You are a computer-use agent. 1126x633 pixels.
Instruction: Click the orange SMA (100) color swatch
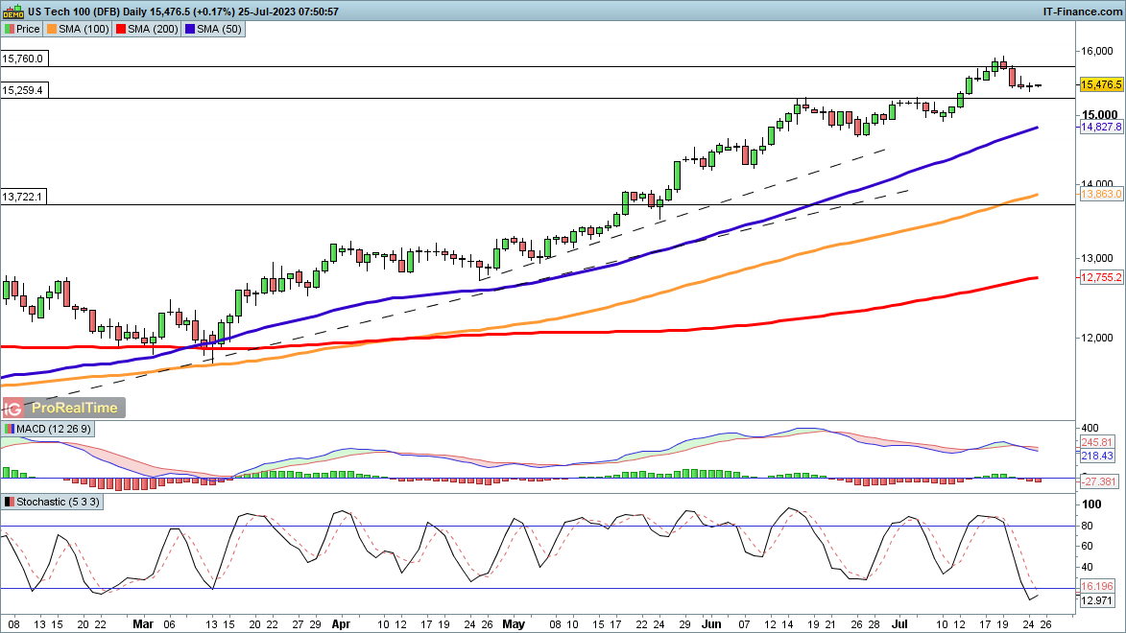[x=52, y=29]
